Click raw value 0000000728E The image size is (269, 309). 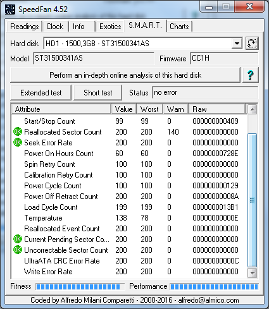point(215,154)
